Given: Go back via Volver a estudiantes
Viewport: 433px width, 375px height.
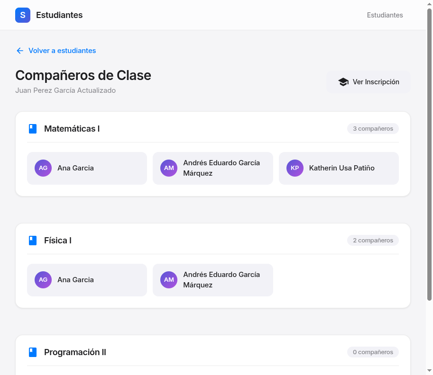Looking at the screenshot, I should click(62, 51).
